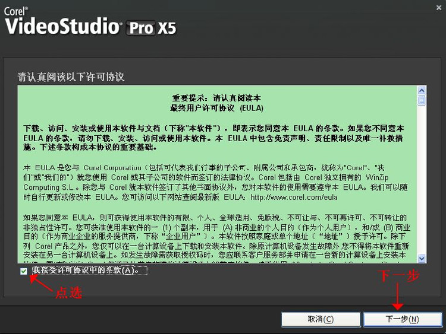Click the Corel VideoStudio Pro X5 logo
Viewport: 446px width, 334px height.
point(90,21)
